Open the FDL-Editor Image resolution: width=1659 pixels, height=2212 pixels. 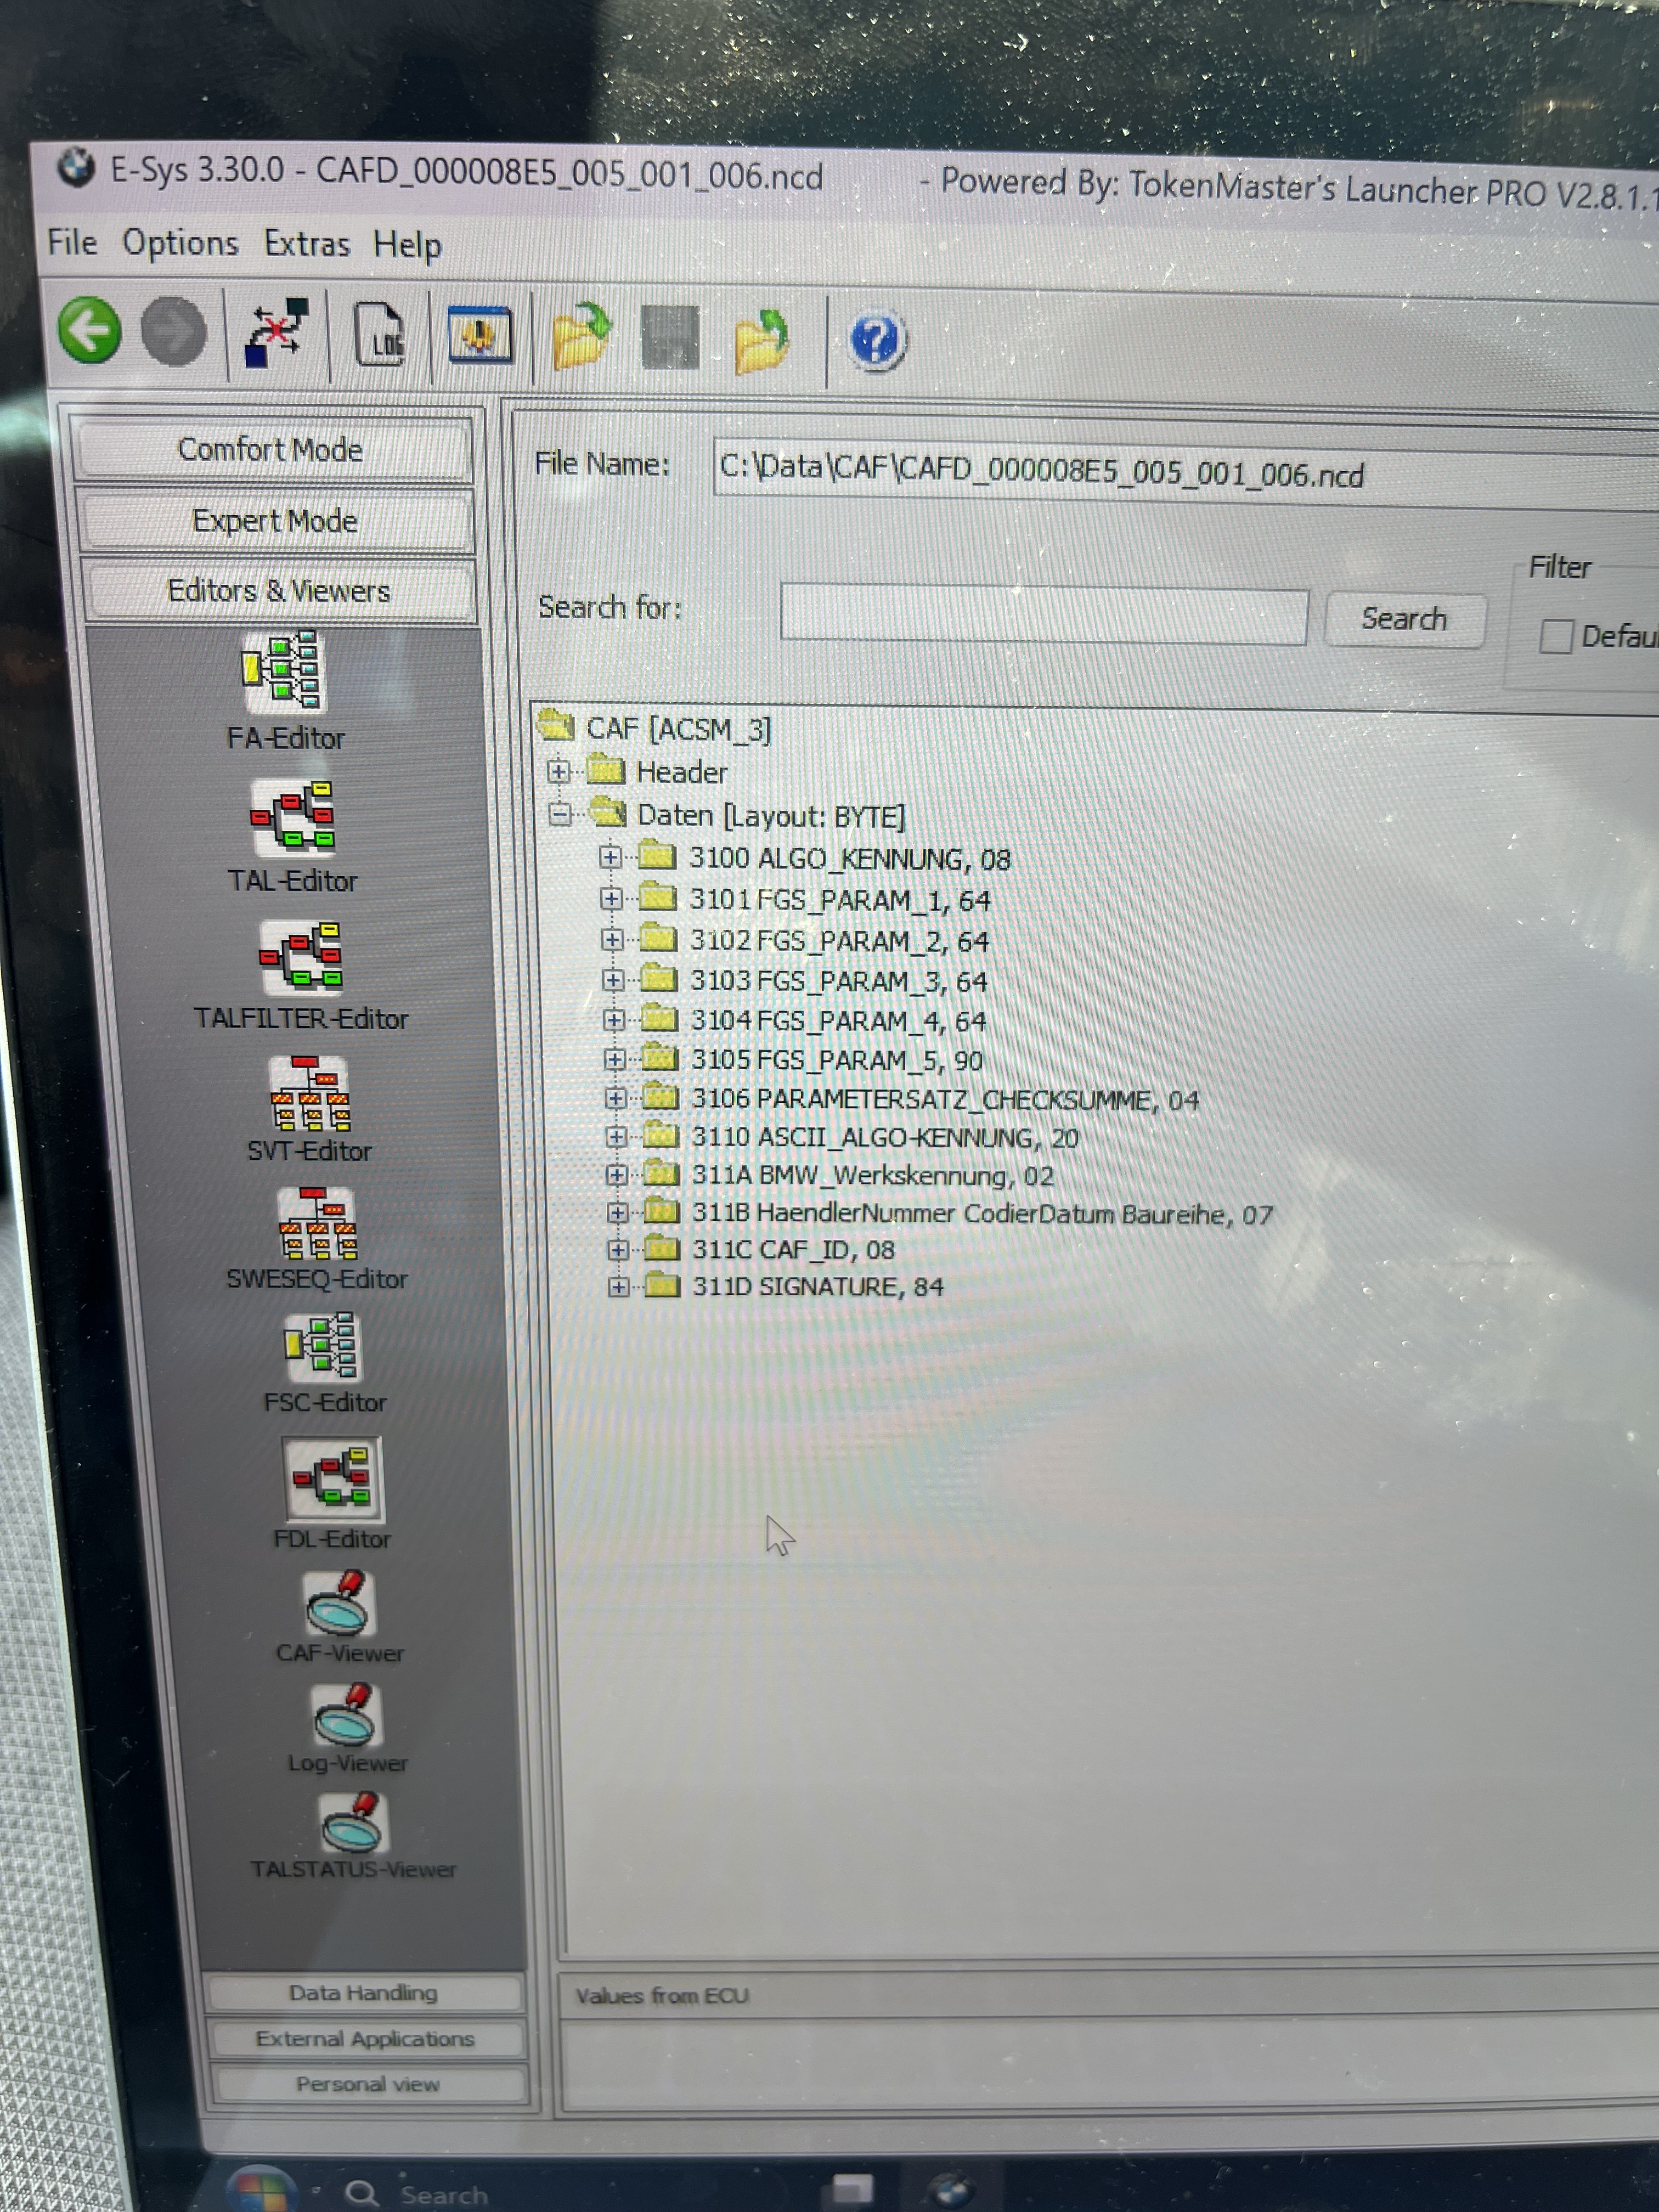333,1479
